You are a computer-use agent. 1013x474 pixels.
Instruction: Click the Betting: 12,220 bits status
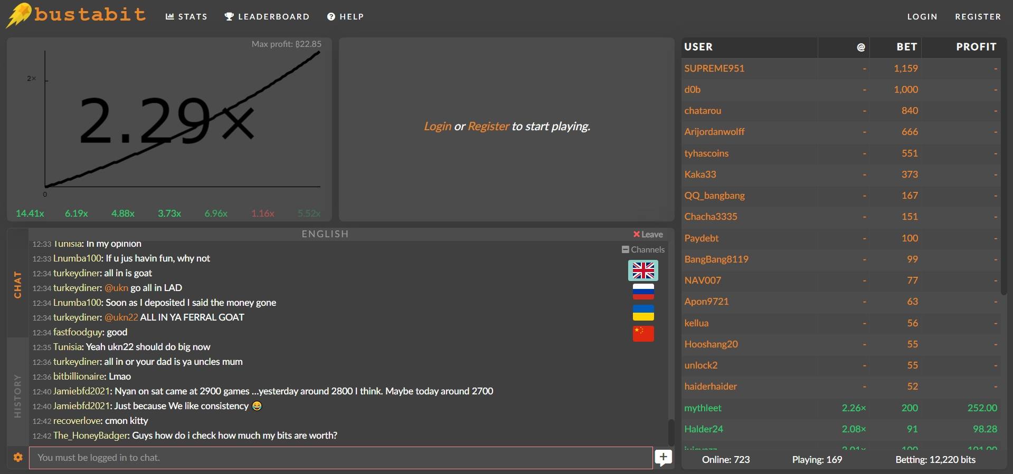(935, 460)
